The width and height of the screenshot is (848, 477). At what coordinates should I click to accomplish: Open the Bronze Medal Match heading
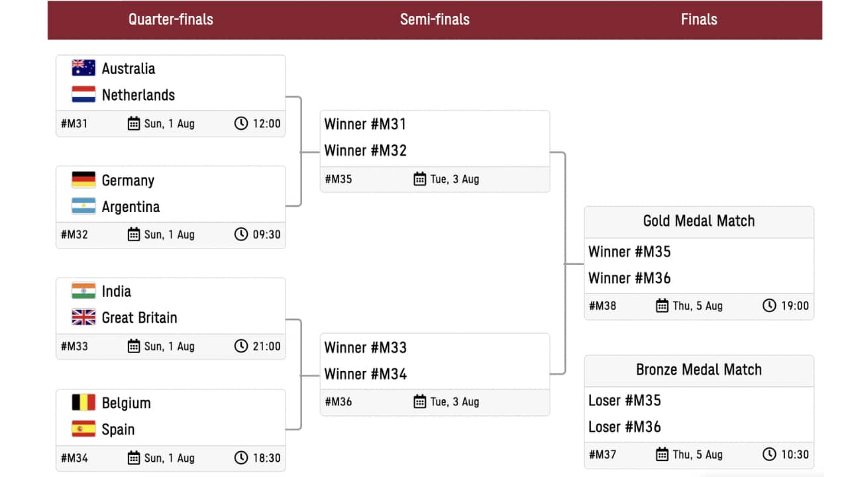coord(699,370)
